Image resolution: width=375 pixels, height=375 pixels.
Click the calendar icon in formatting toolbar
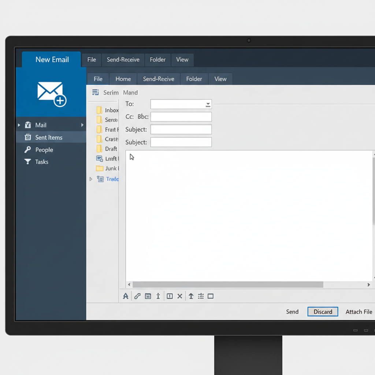click(x=148, y=296)
